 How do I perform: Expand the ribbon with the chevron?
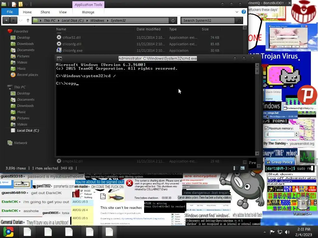[237, 12]
